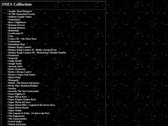The image size is (168, 126).
Task: Select Startrek The Next Generation entry
Action: [x=24, y=91]
